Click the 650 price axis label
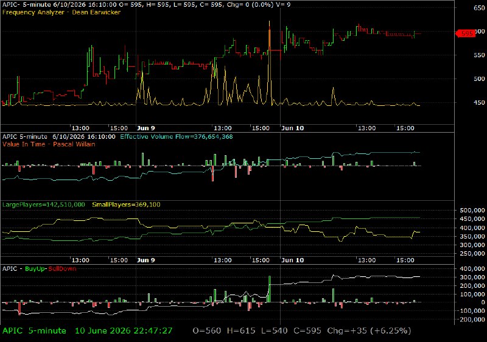Viewport: 487px width, 342px height. click(479, 8)
